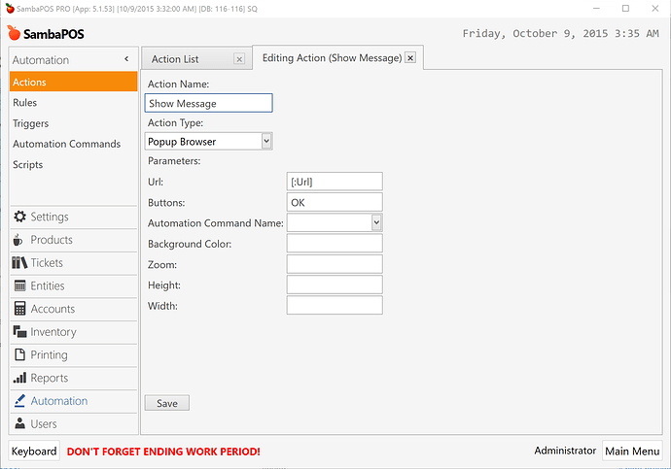Open the Accounts calculator icon
The image size is (671, 469).
[19, 309]
